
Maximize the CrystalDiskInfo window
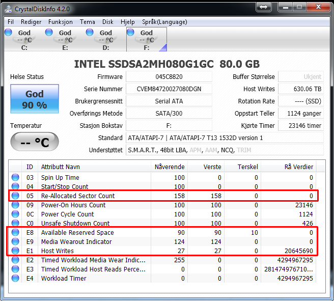coord(299,7)
